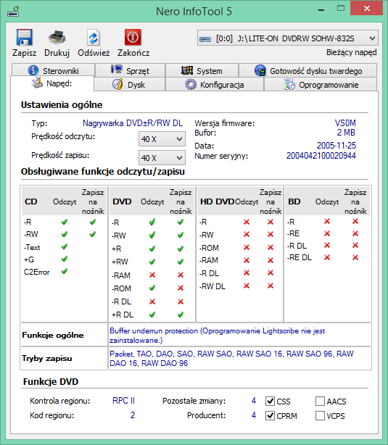The height and width of the screenshot is (445, 388).
Task: Click the Zakończ button label
Action: click(133, 53)
